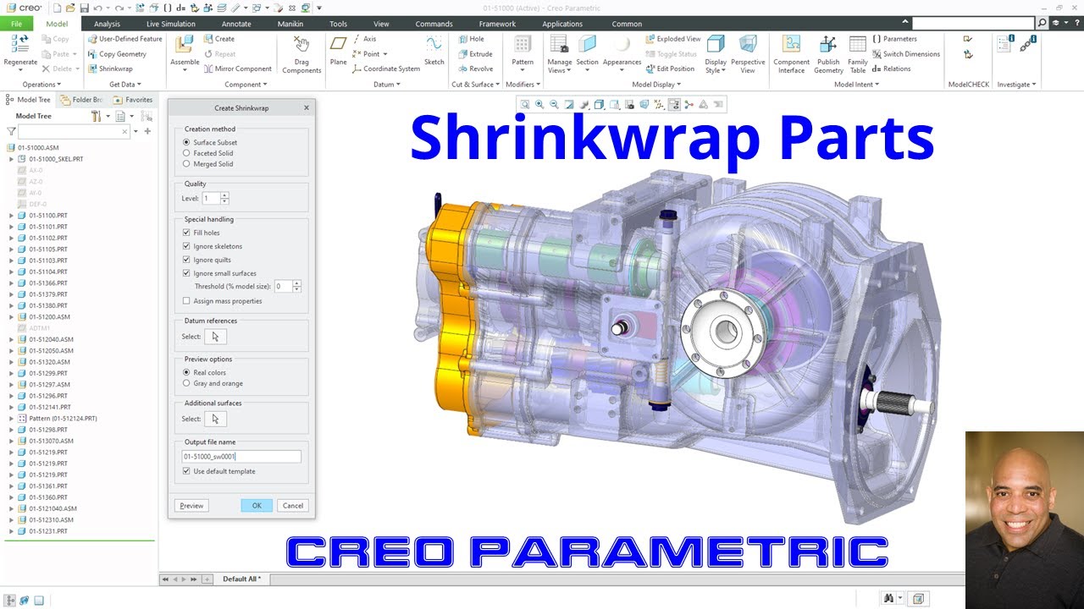Toggle Ignore skeletons checkbox
Viewport: 1084px width, 609px height.
pos(186,246)
